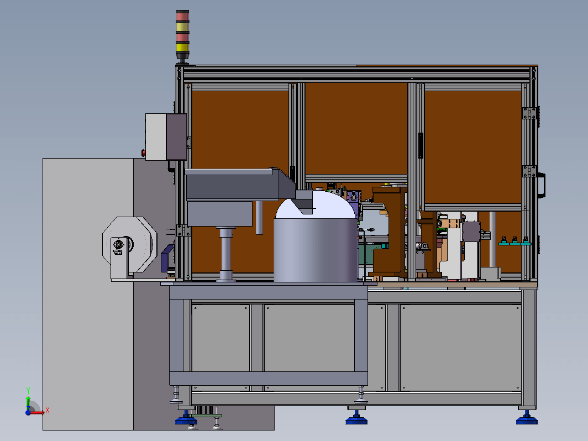
Task: Click the blue leveling foot at bottom right
Action: pyautogui.click(x=527, y=418)
